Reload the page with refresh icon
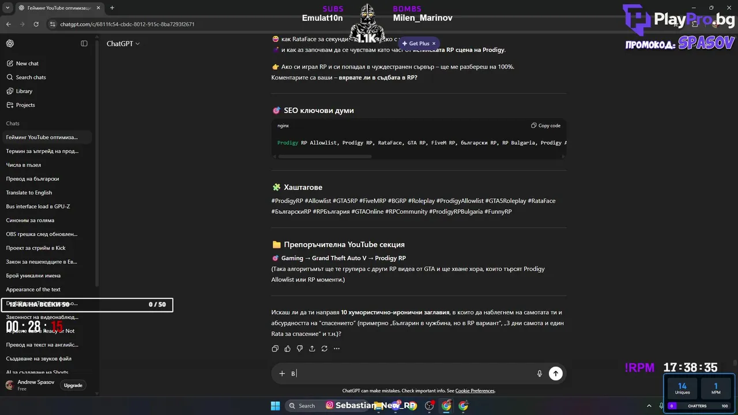738x415 pixels. [36, 24]
